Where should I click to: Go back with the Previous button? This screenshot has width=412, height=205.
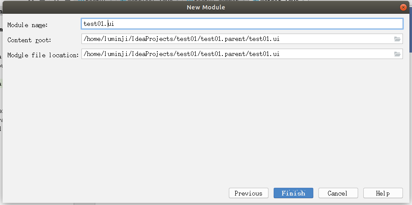tap(248, 193)
